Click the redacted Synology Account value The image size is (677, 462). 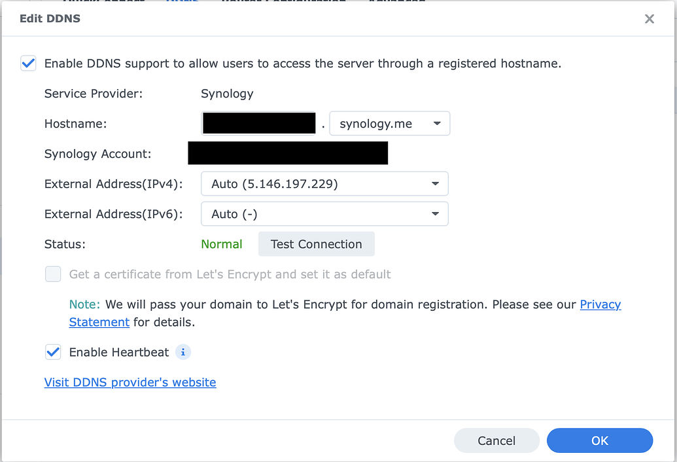[288, 154]
